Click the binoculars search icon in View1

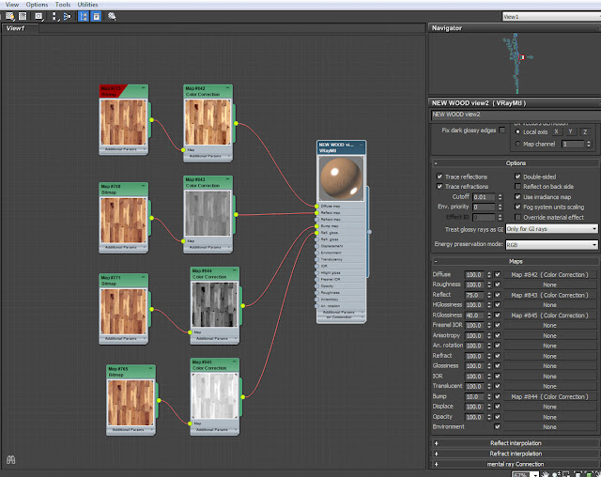[10, 459]
